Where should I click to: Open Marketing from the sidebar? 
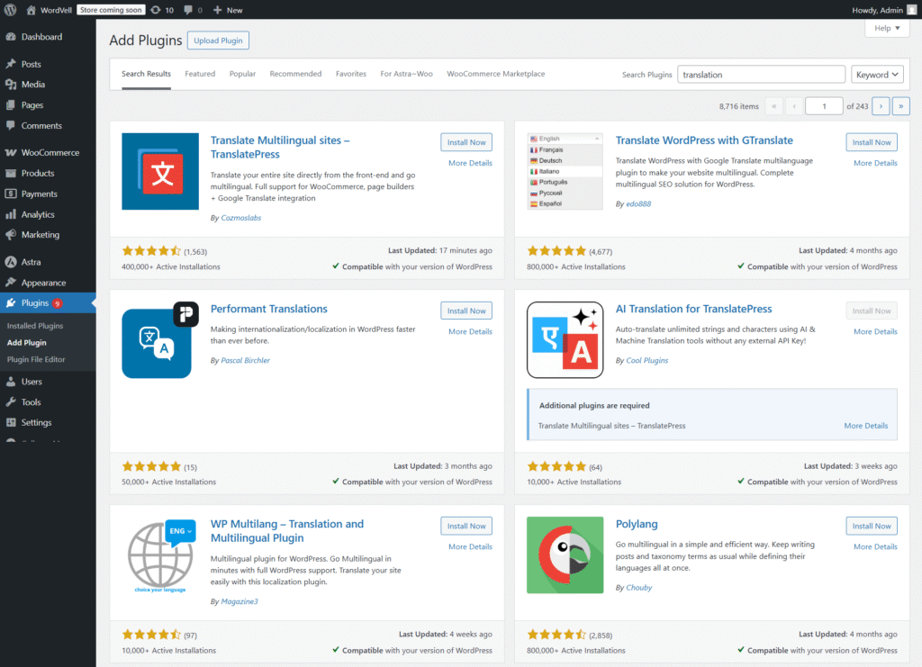43,235
